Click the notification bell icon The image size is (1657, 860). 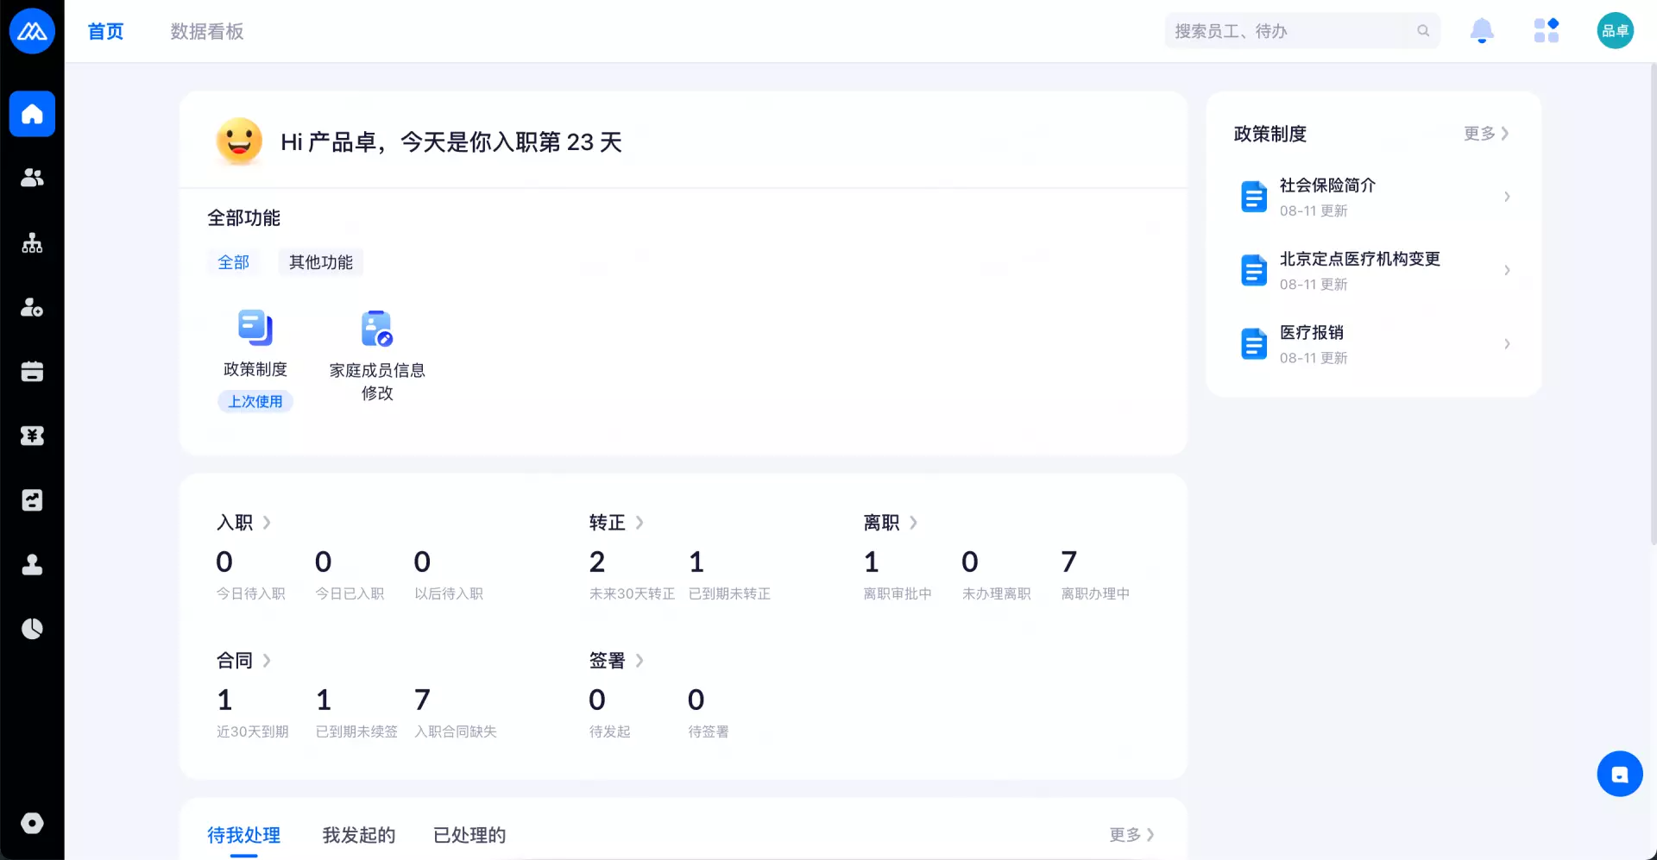pyautogui.click(x=1482, y=31)
